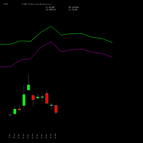Click the 17 Apr date axis label
The image size is (143, 143).
[x=9, y=136]
